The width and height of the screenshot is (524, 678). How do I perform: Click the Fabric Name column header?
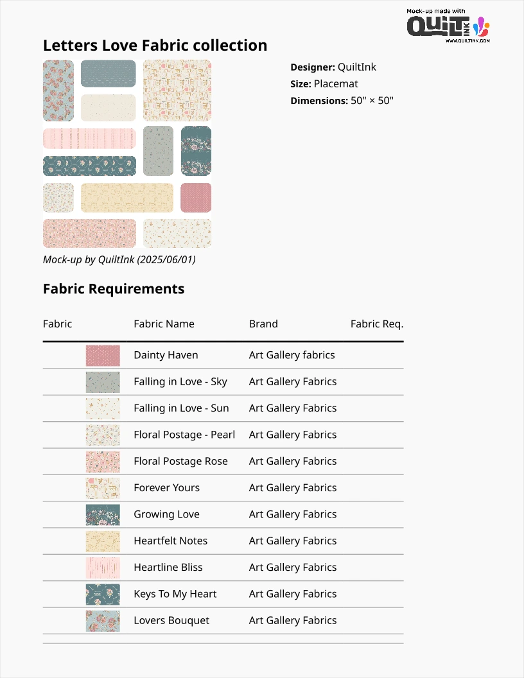pos(164,324)
